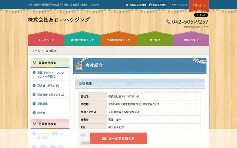Click the phone icon beside 042-505-9257
Image resolution: width=237 pixels, height=148 pixels.
(x=168, y=22)
